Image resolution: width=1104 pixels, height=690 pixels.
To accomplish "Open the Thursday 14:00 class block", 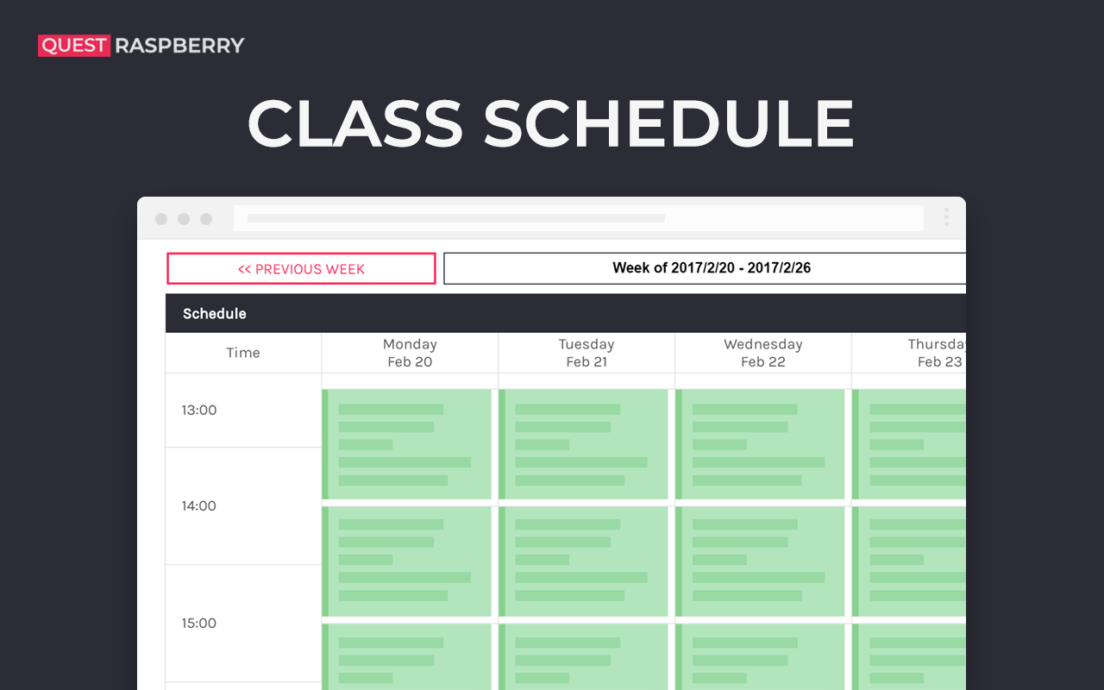I will 910,561.
